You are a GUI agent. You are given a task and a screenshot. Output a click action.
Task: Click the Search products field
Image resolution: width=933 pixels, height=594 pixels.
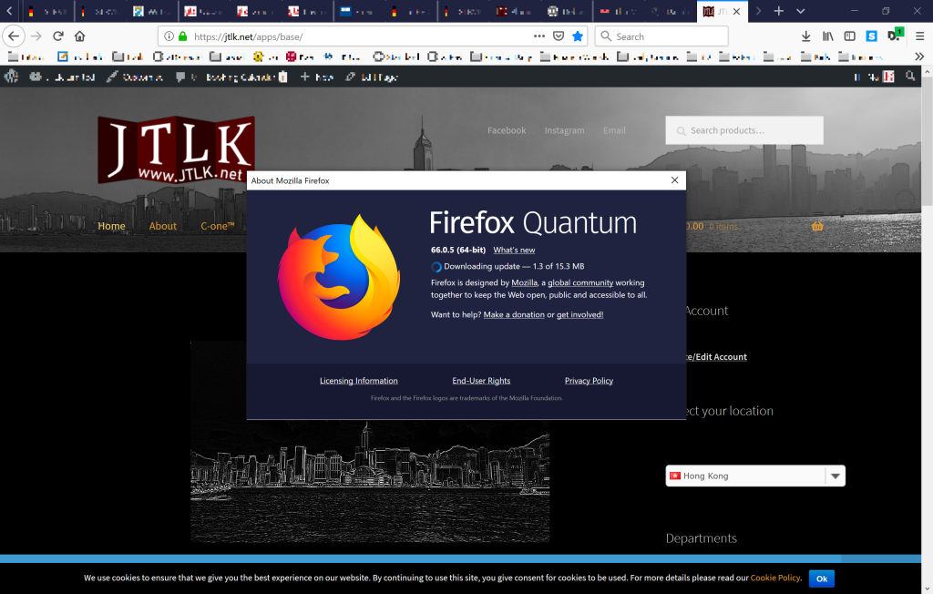tap(744, 130)
